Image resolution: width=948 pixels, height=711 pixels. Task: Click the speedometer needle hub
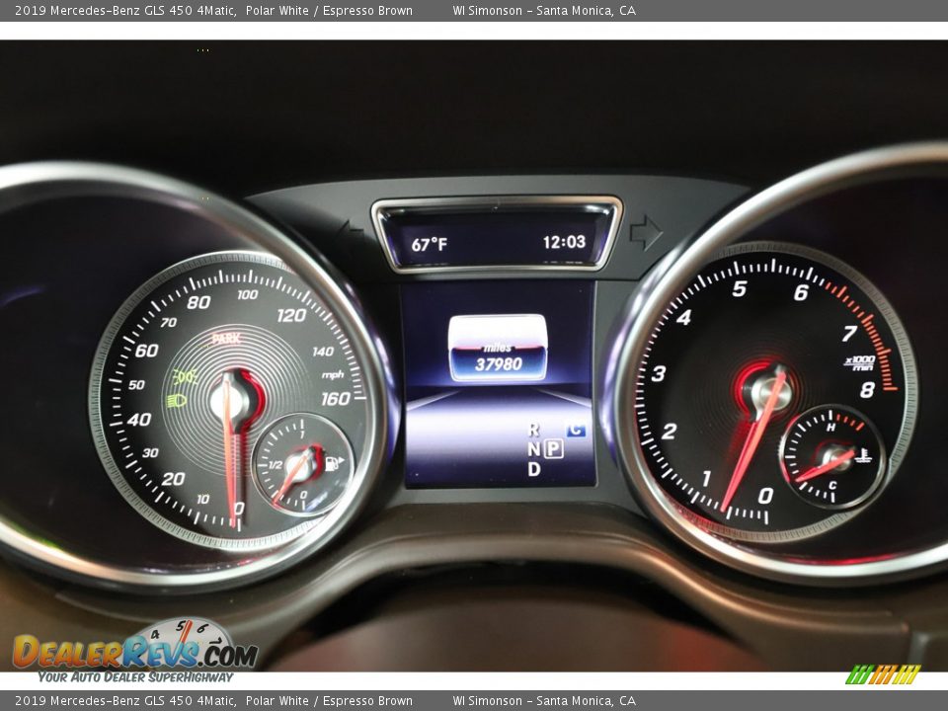pos(230,401)
